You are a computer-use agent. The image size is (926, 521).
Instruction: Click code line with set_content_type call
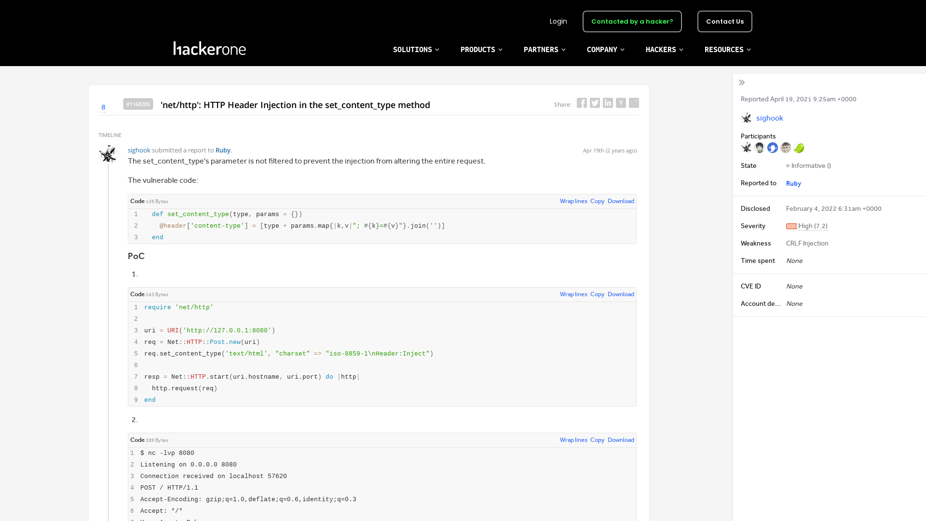289,354
